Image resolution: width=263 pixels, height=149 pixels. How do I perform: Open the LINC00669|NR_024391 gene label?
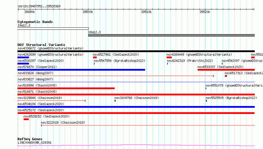[x=35, y=143]
